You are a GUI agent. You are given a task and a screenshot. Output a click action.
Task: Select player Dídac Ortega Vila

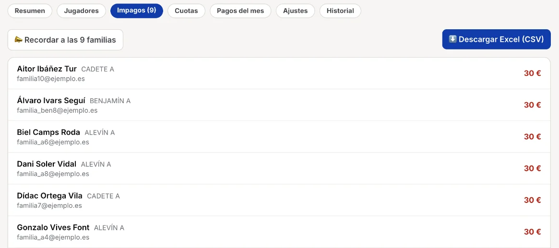tap(49, 196)
